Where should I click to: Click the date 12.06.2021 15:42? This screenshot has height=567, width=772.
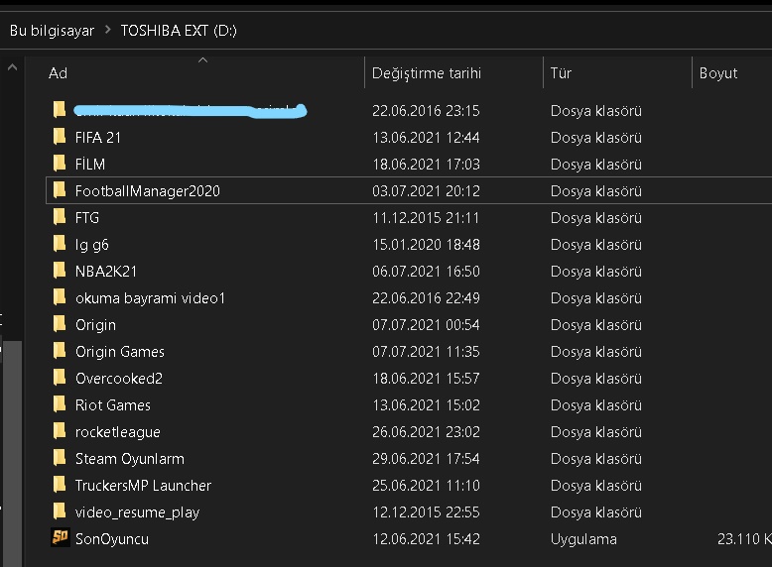pos(426,539)
